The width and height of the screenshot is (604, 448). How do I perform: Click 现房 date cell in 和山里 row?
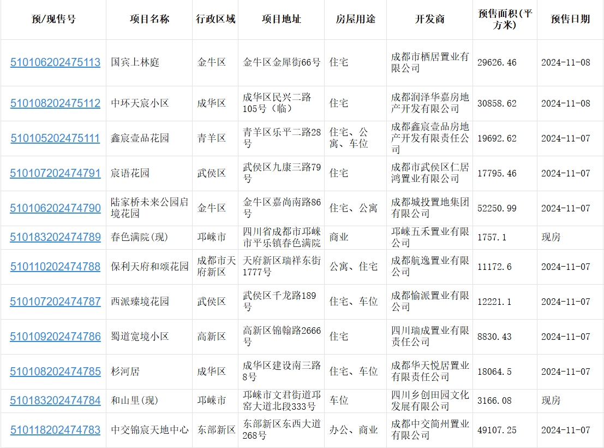click(551, 400)
